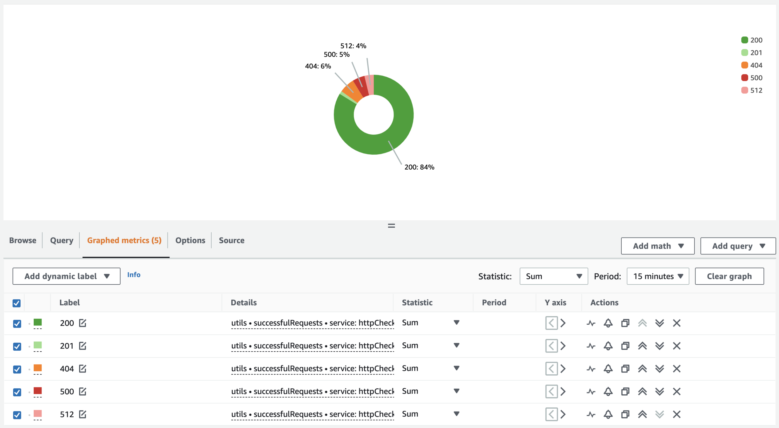The width and height of the screenshot is (779, 428).
Task: Uncheck the 201 metric checkbox
Action: 17,346
